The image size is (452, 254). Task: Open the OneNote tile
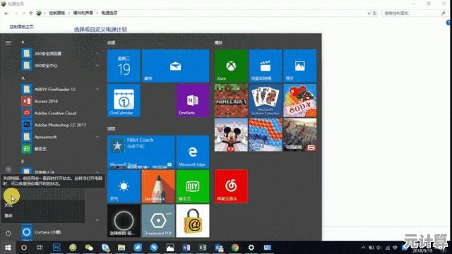[x=192, y=100]
